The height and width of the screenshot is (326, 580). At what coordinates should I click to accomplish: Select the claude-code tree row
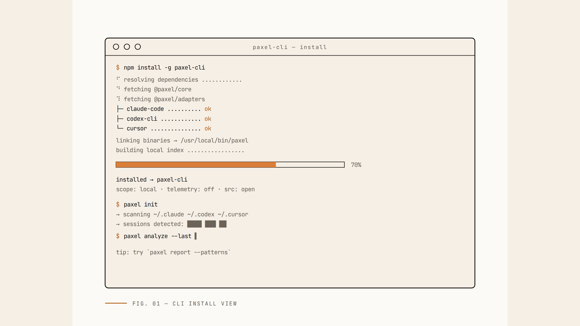tap(164, 109)
